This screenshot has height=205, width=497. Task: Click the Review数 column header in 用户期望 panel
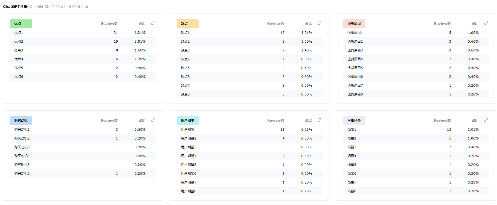pyautogui.click(x=275, y=121)
